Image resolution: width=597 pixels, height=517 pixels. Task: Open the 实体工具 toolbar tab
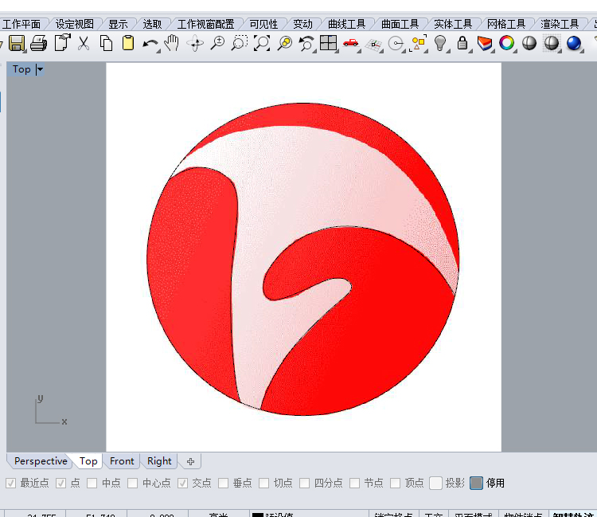coord(453,25)
